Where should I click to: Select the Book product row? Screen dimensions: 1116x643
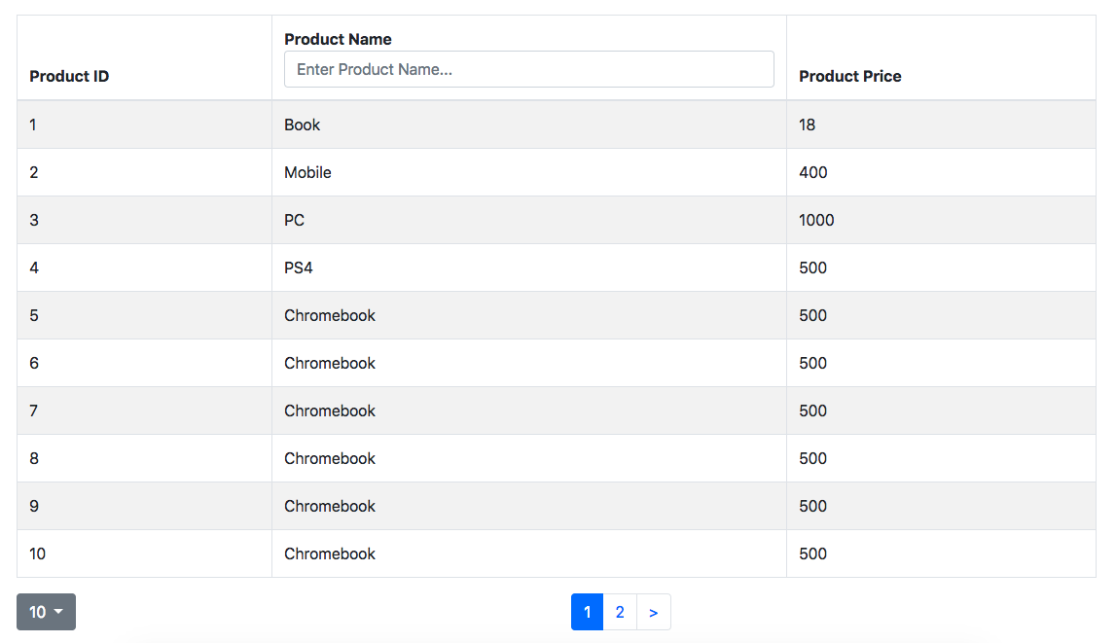point(302,125)
